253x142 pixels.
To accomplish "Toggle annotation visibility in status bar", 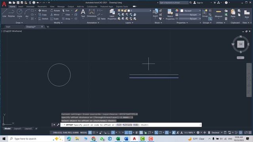I will (x=174, y=133).
